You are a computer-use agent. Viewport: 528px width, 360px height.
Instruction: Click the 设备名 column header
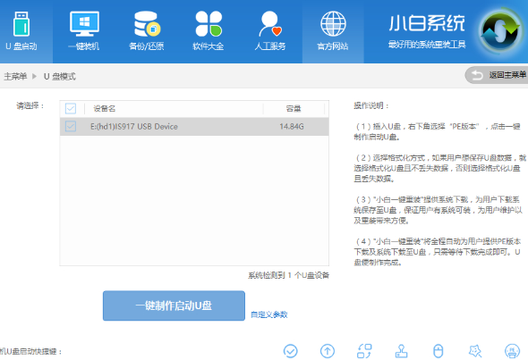(x=105, y=109)
